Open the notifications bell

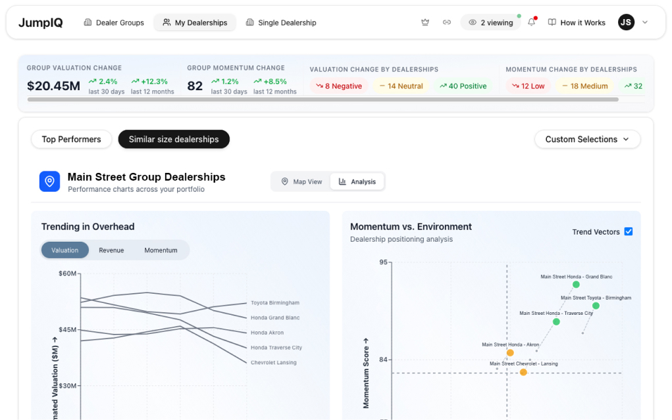(x=532, y=22)
